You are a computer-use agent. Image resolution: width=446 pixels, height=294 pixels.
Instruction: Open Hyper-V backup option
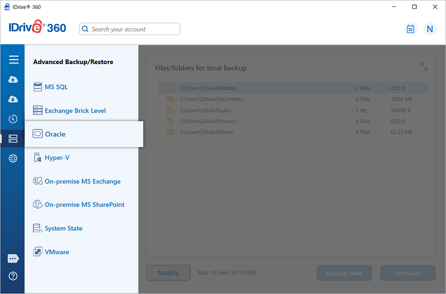click(x=57, y=158)
